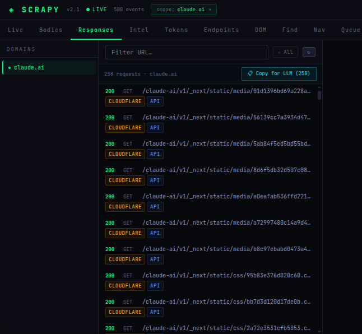Screen dimensions: 362x334
Task: Click CLOUDFLARE tag on bb7d3d120d17de0b css request
Action: (x=125, y=312)
